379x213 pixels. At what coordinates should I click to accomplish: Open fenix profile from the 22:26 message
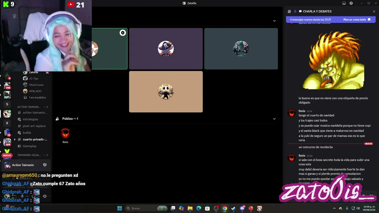(x=292, y=158)
